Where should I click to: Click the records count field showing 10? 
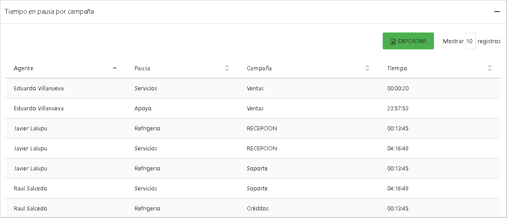click(x=470, y=41)
